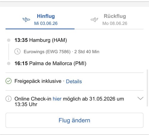This screenshot has height=135, width=149.
Task: Open the online check-in 'hier' link
Action: pyautogui.click(x=57, y=99)
